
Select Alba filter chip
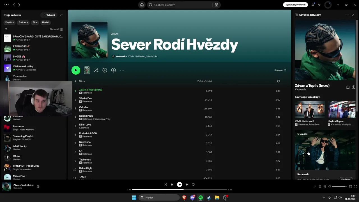[x=35, y=22]
